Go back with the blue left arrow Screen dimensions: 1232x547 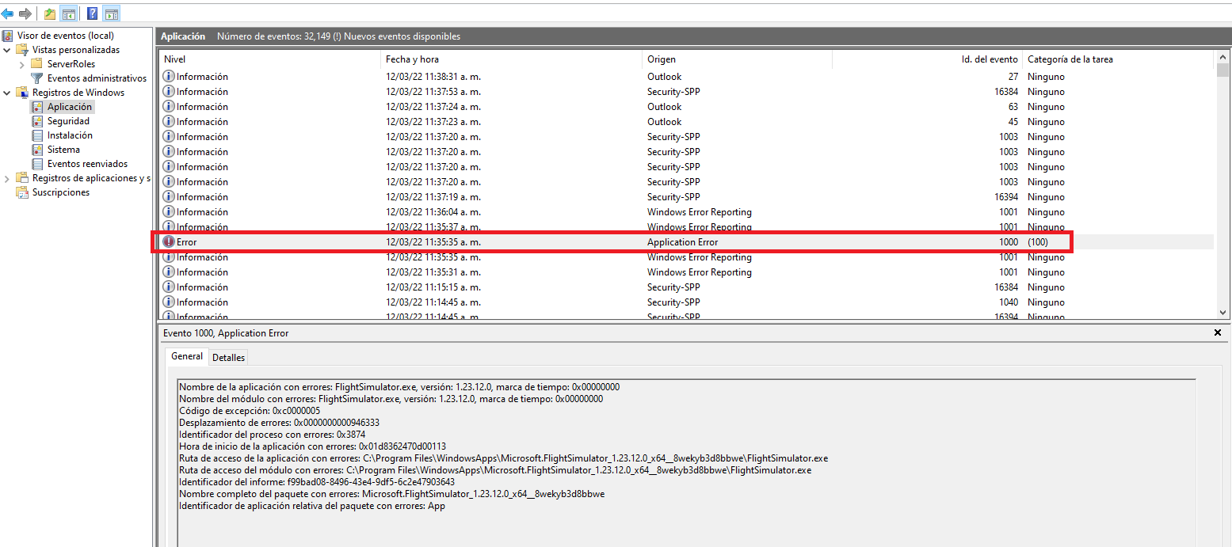(x=8, y=13)
